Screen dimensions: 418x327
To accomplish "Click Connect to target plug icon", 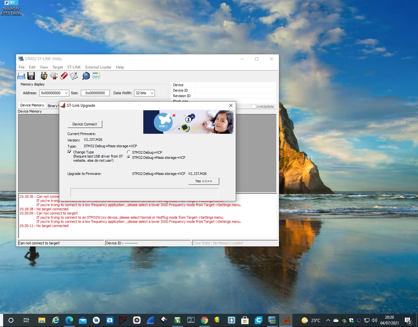I will coord(44,76).
